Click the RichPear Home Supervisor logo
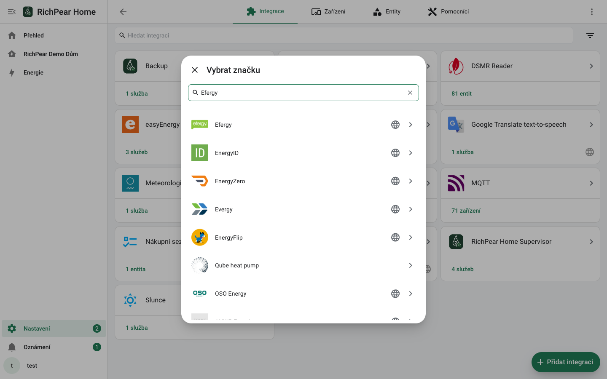 click(x=456, y=242)
